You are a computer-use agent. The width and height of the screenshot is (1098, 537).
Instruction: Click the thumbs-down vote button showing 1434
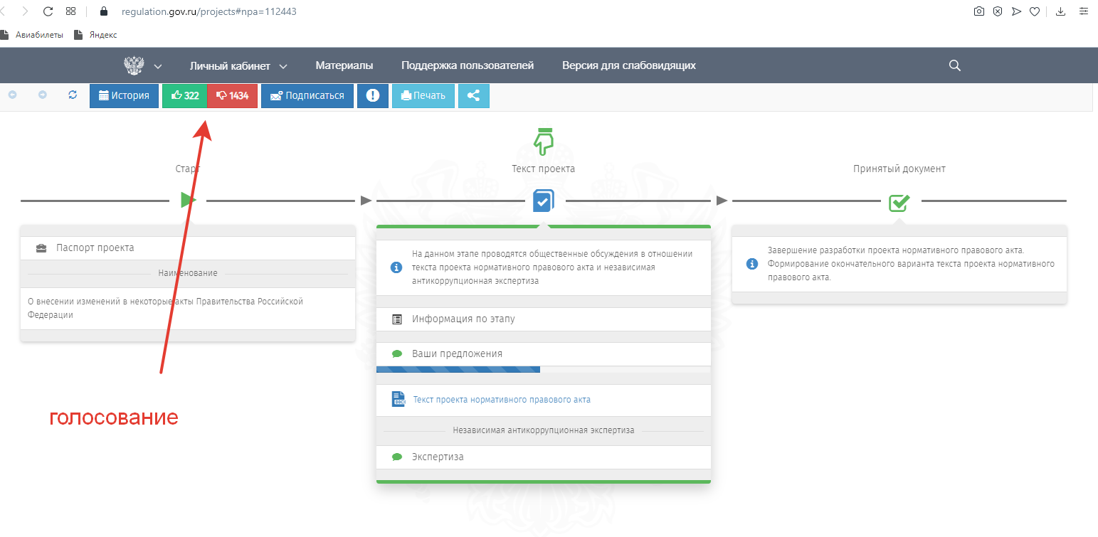coord(232,96)
